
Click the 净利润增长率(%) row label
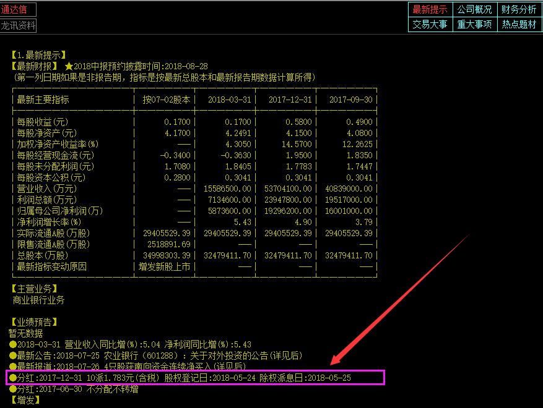(49, 222)
